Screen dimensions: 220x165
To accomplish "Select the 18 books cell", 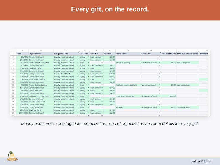I will 128,107.
